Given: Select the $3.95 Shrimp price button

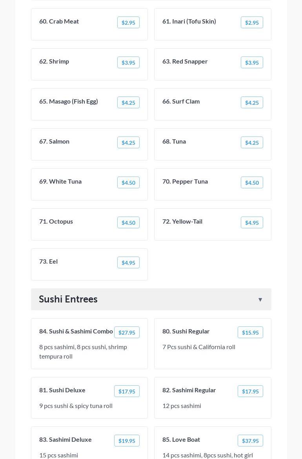Looking at the screenshot, I should [128, 63].
